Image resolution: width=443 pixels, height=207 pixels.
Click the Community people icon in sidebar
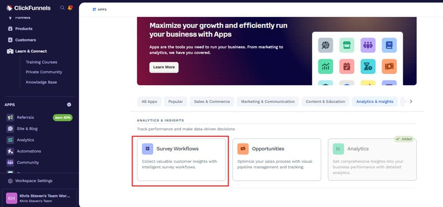coord(10,163)
